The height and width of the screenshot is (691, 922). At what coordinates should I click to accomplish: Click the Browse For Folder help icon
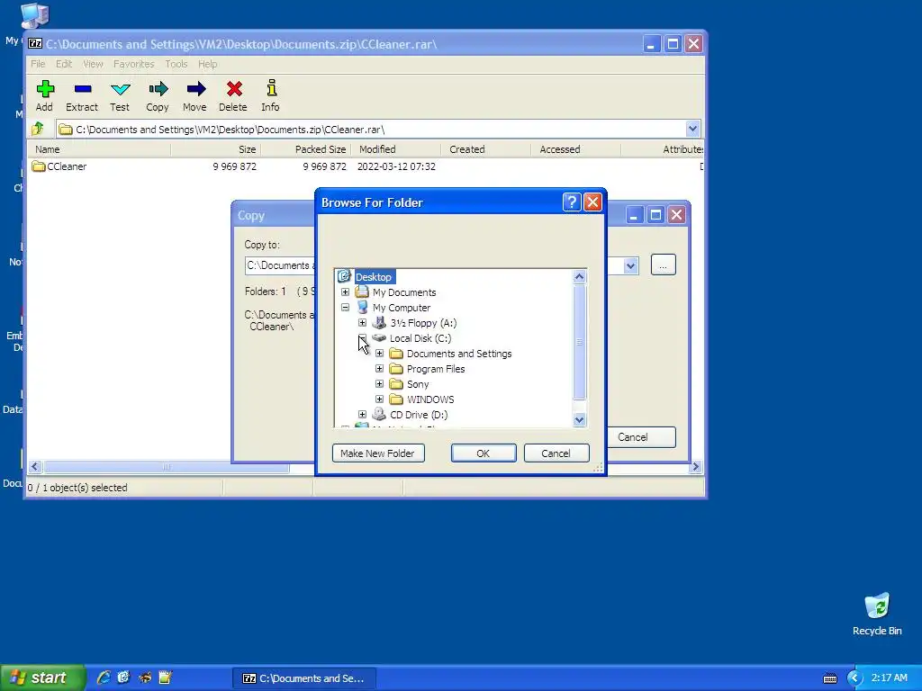coord(572,202)
